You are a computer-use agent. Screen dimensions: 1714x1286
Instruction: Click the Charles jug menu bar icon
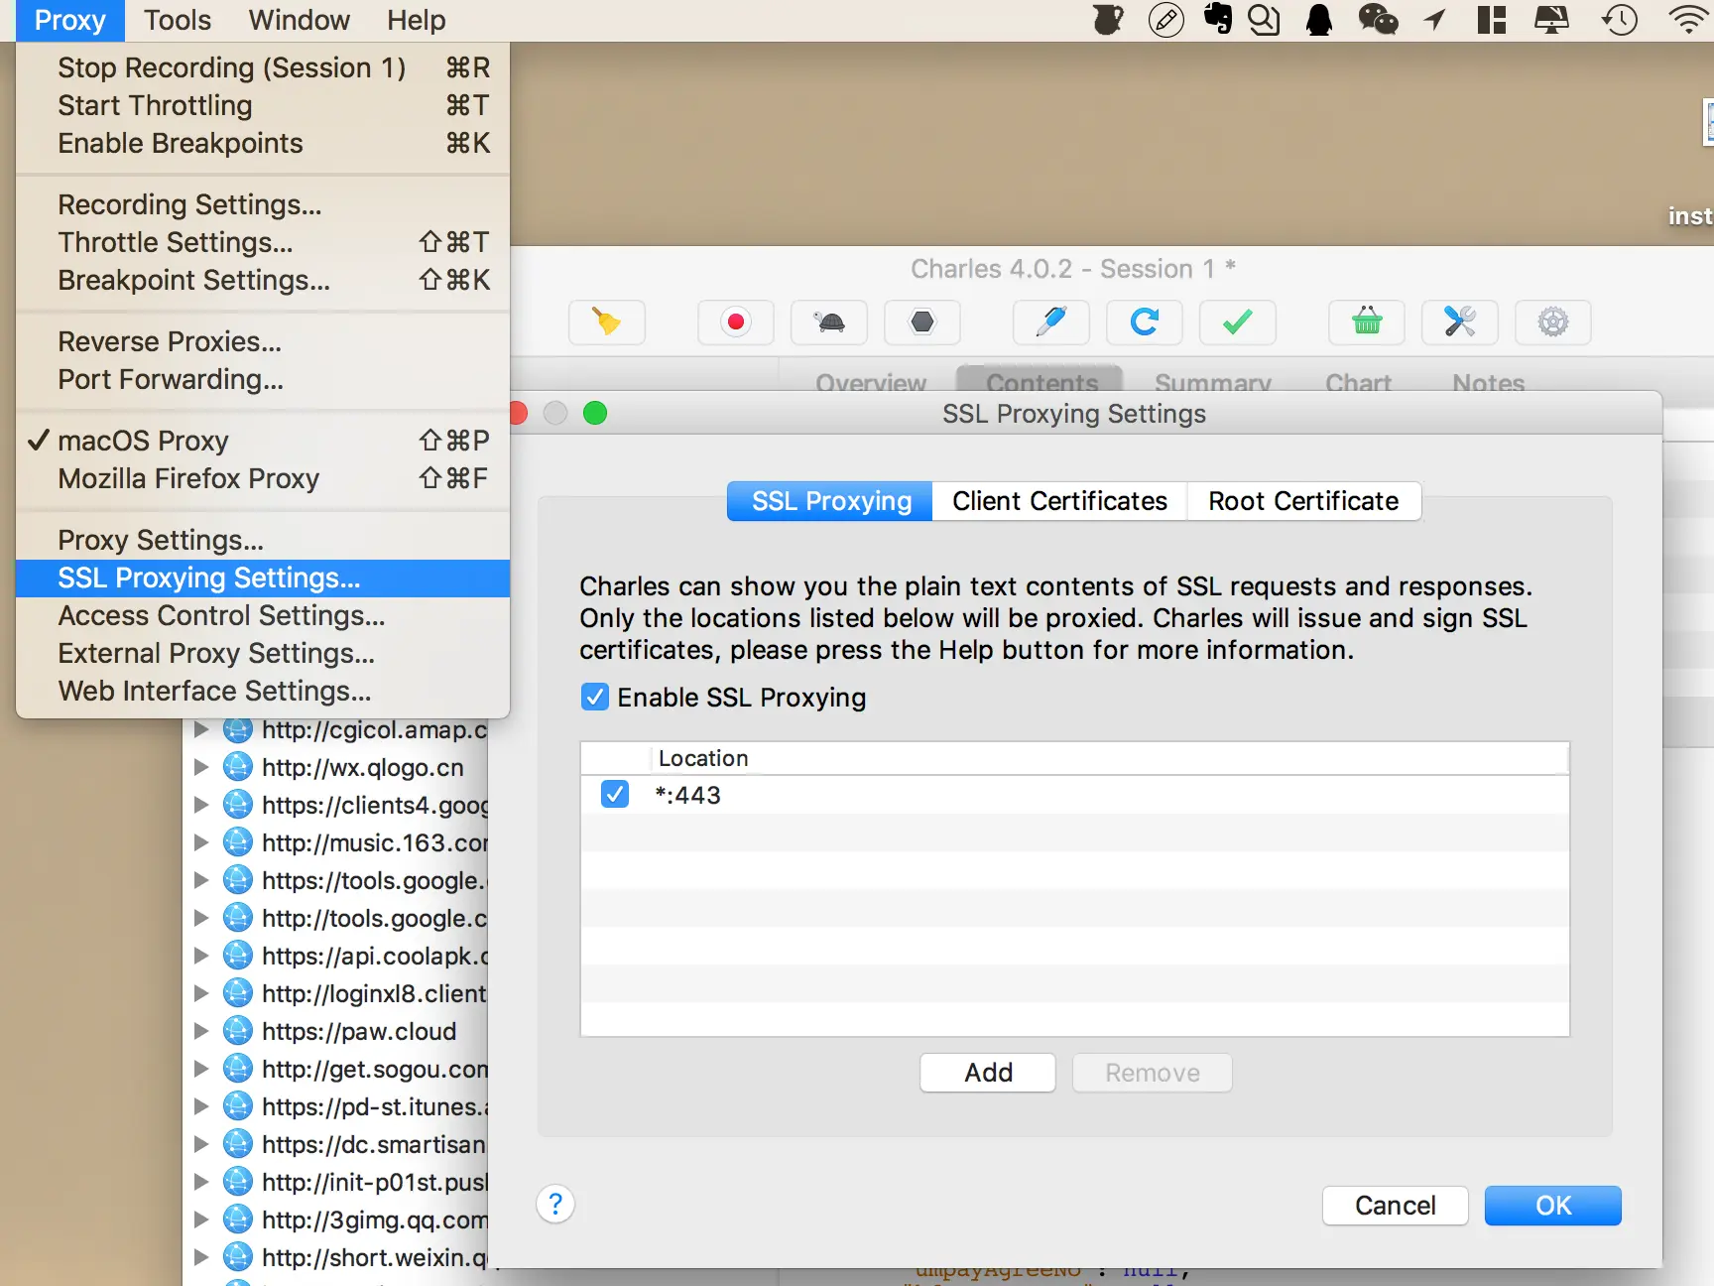1108,19
